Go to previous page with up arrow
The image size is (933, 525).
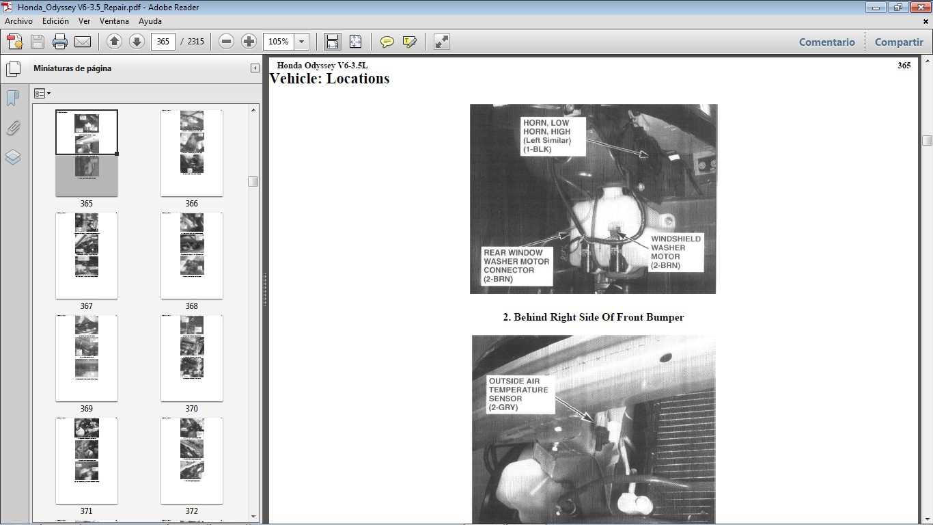(114, 42)
